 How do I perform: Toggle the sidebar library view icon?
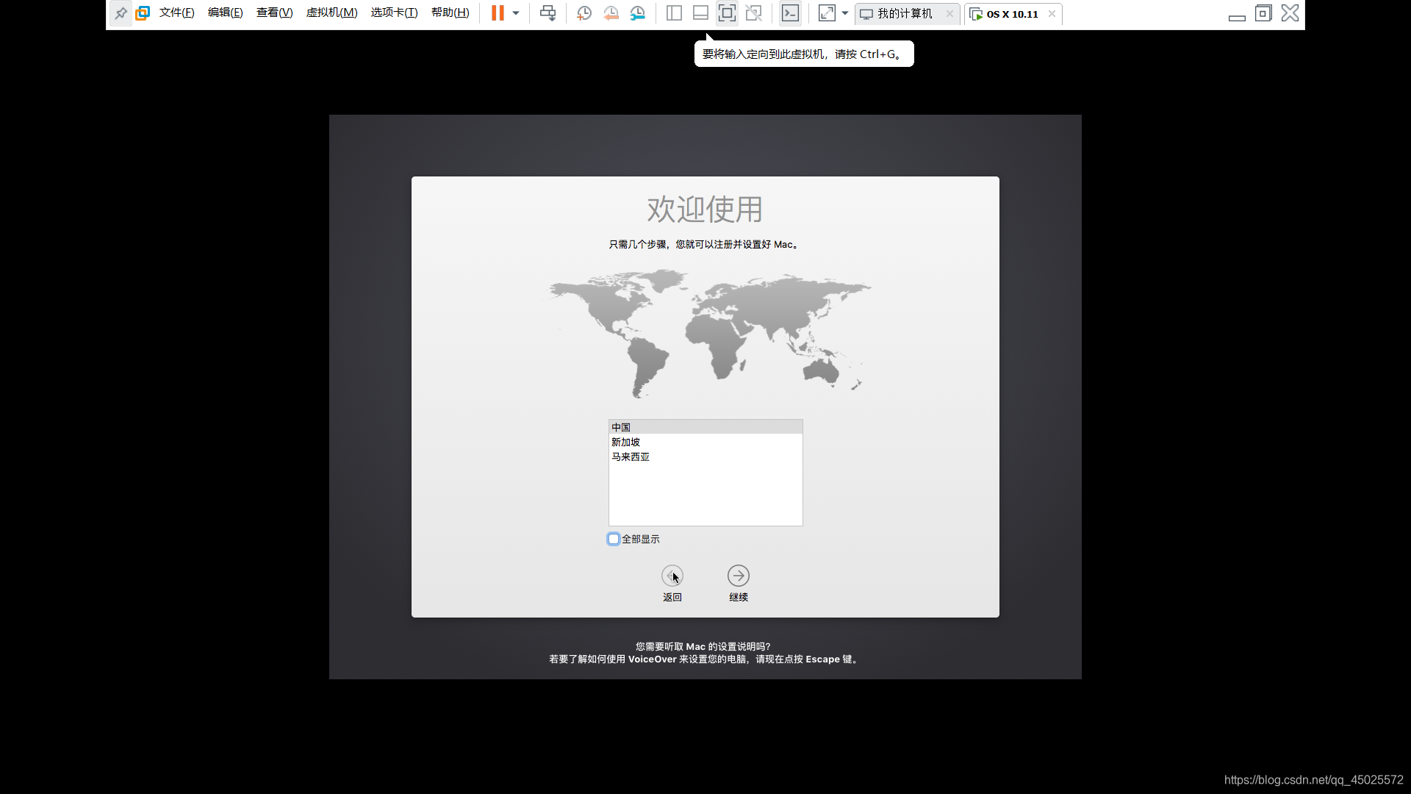tap(674, 13)
